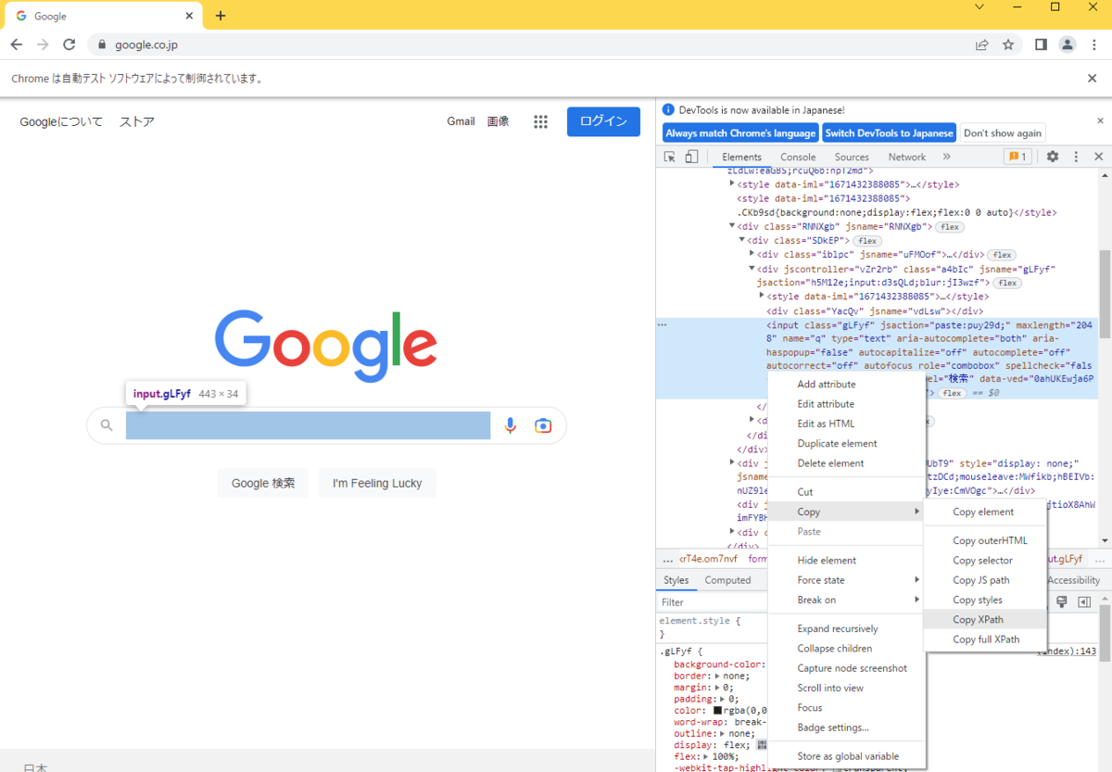The width and height of the screenshot is (1112, 772).
Task: Open the Computed styles tab
Action: (728, 579)
